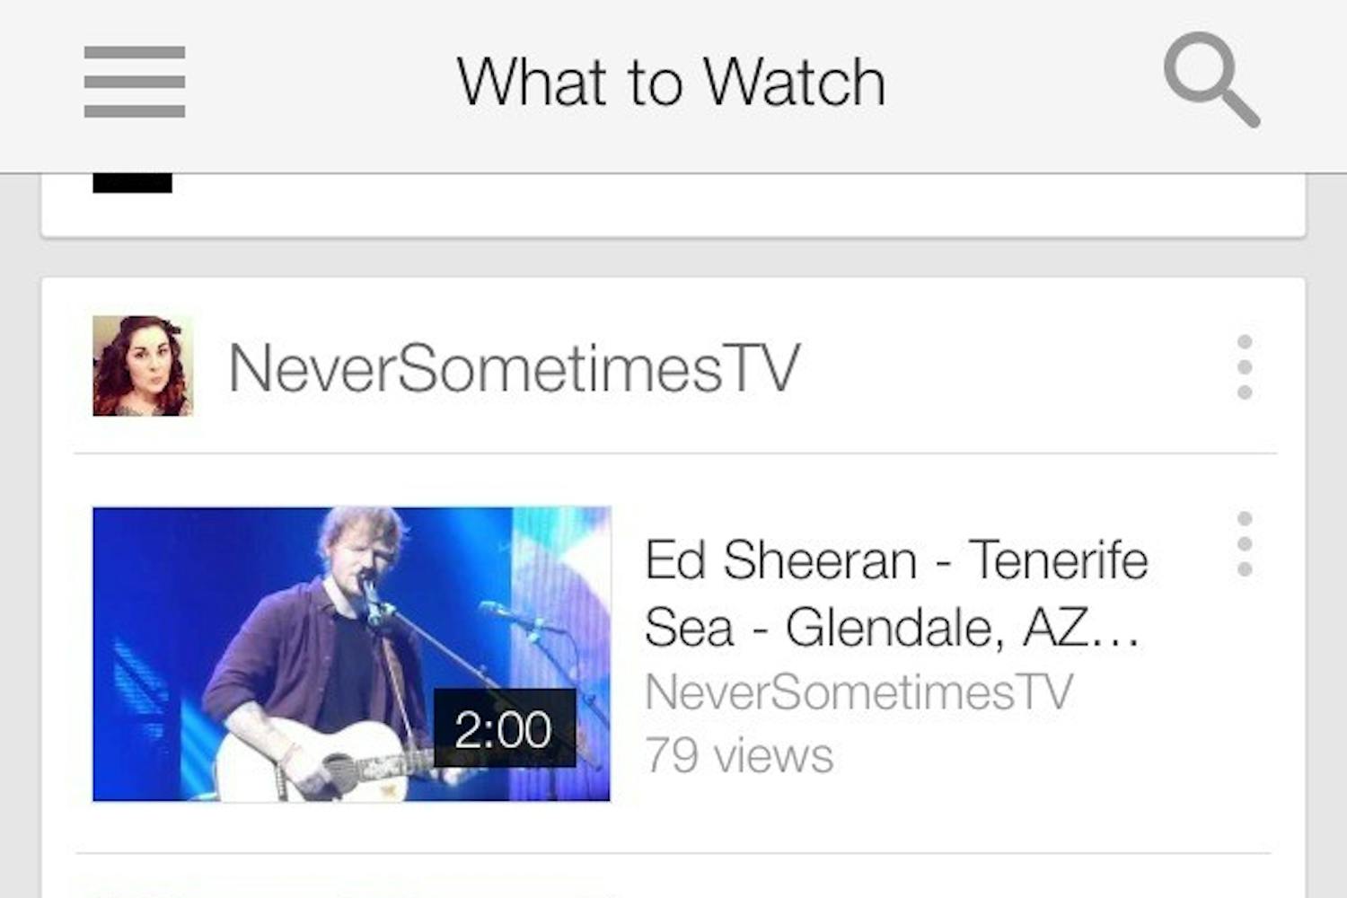The width and height of the screenshot is (1347, 898).
Task: Tap the gray gap between the two cards
Action: pos(673,259)
